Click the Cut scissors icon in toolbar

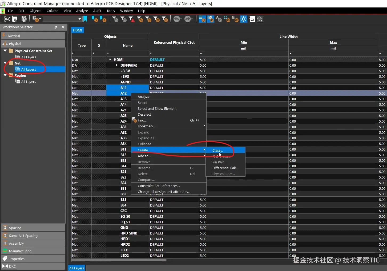coord(7,19)
